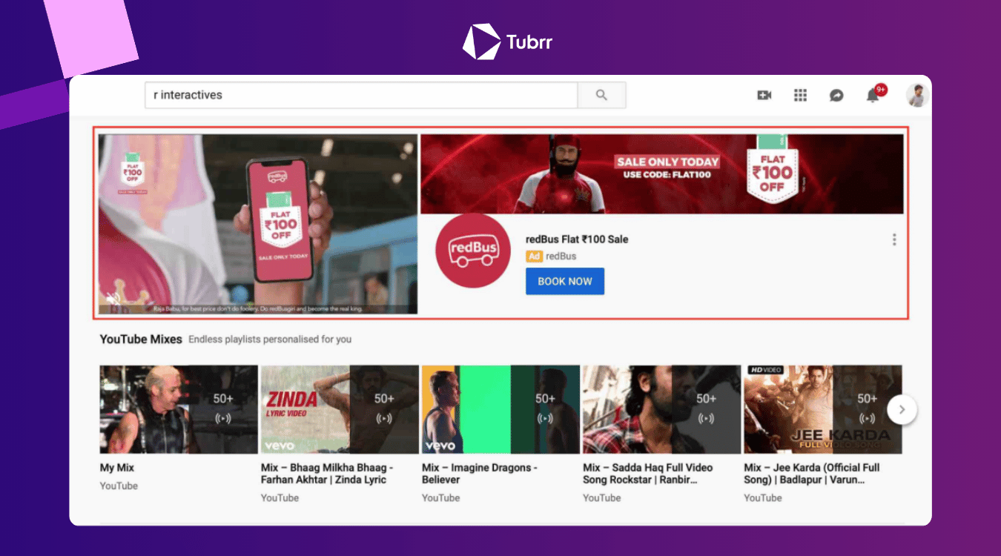Click the BOOK NOW button
The width and height of the screenshot is (1001, 556).
[x=565, y=282]
